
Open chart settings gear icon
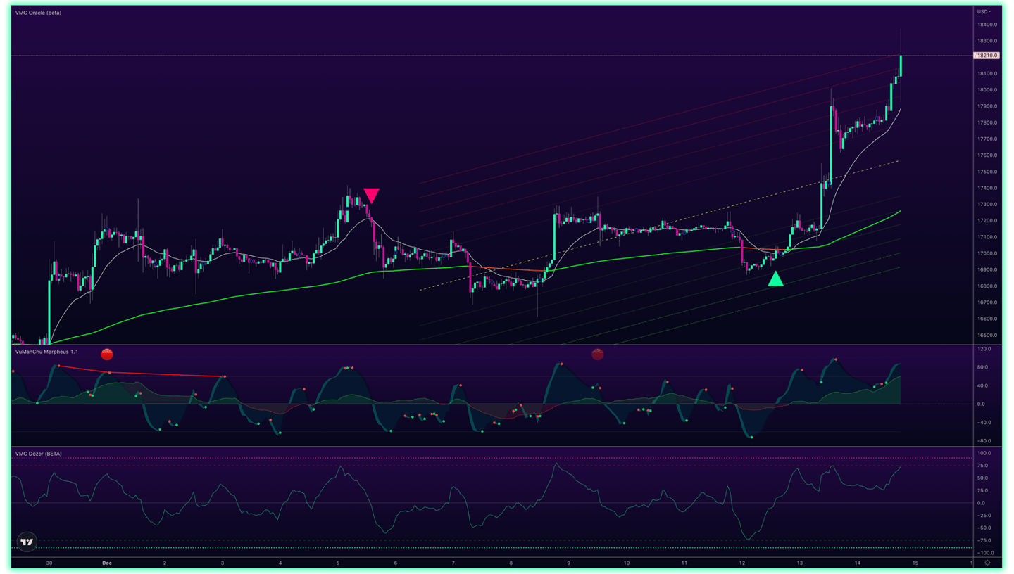[988, 563]
